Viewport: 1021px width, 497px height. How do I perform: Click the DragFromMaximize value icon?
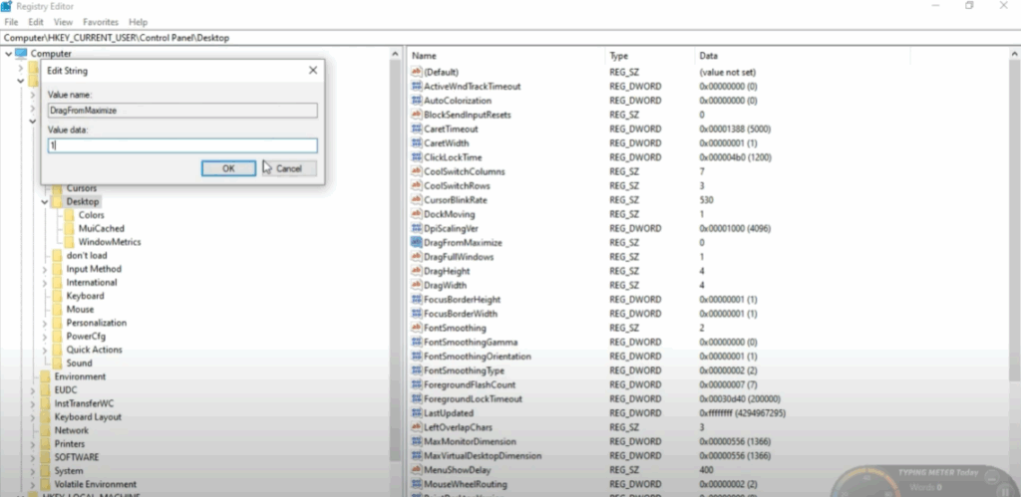pyautogui.click(x=417, y=242)
